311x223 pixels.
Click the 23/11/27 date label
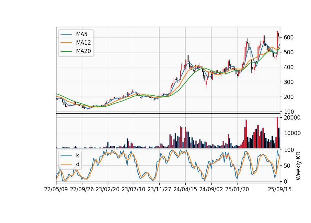(159, 189)
